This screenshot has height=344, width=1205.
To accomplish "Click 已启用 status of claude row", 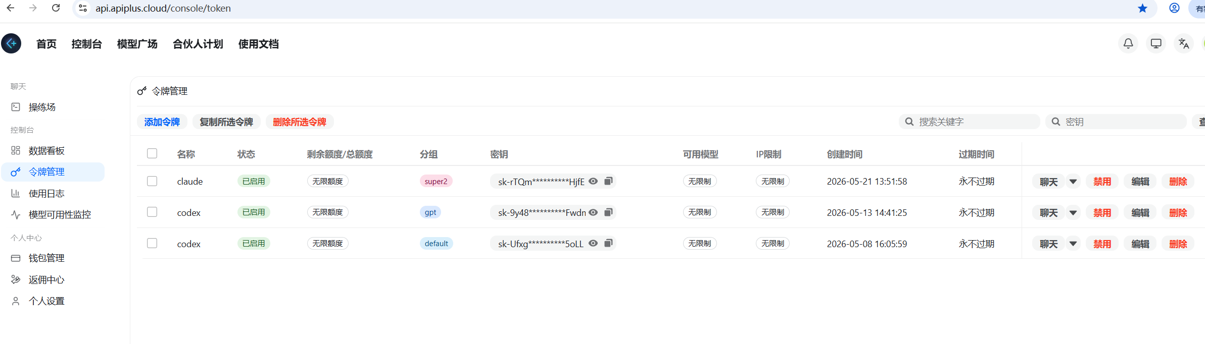I will point(254,181).
